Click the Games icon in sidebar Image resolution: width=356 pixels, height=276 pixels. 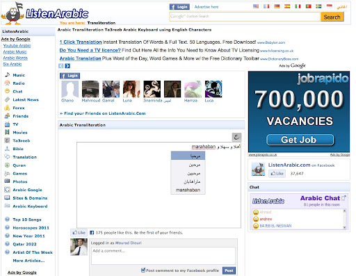coord(8,173)
